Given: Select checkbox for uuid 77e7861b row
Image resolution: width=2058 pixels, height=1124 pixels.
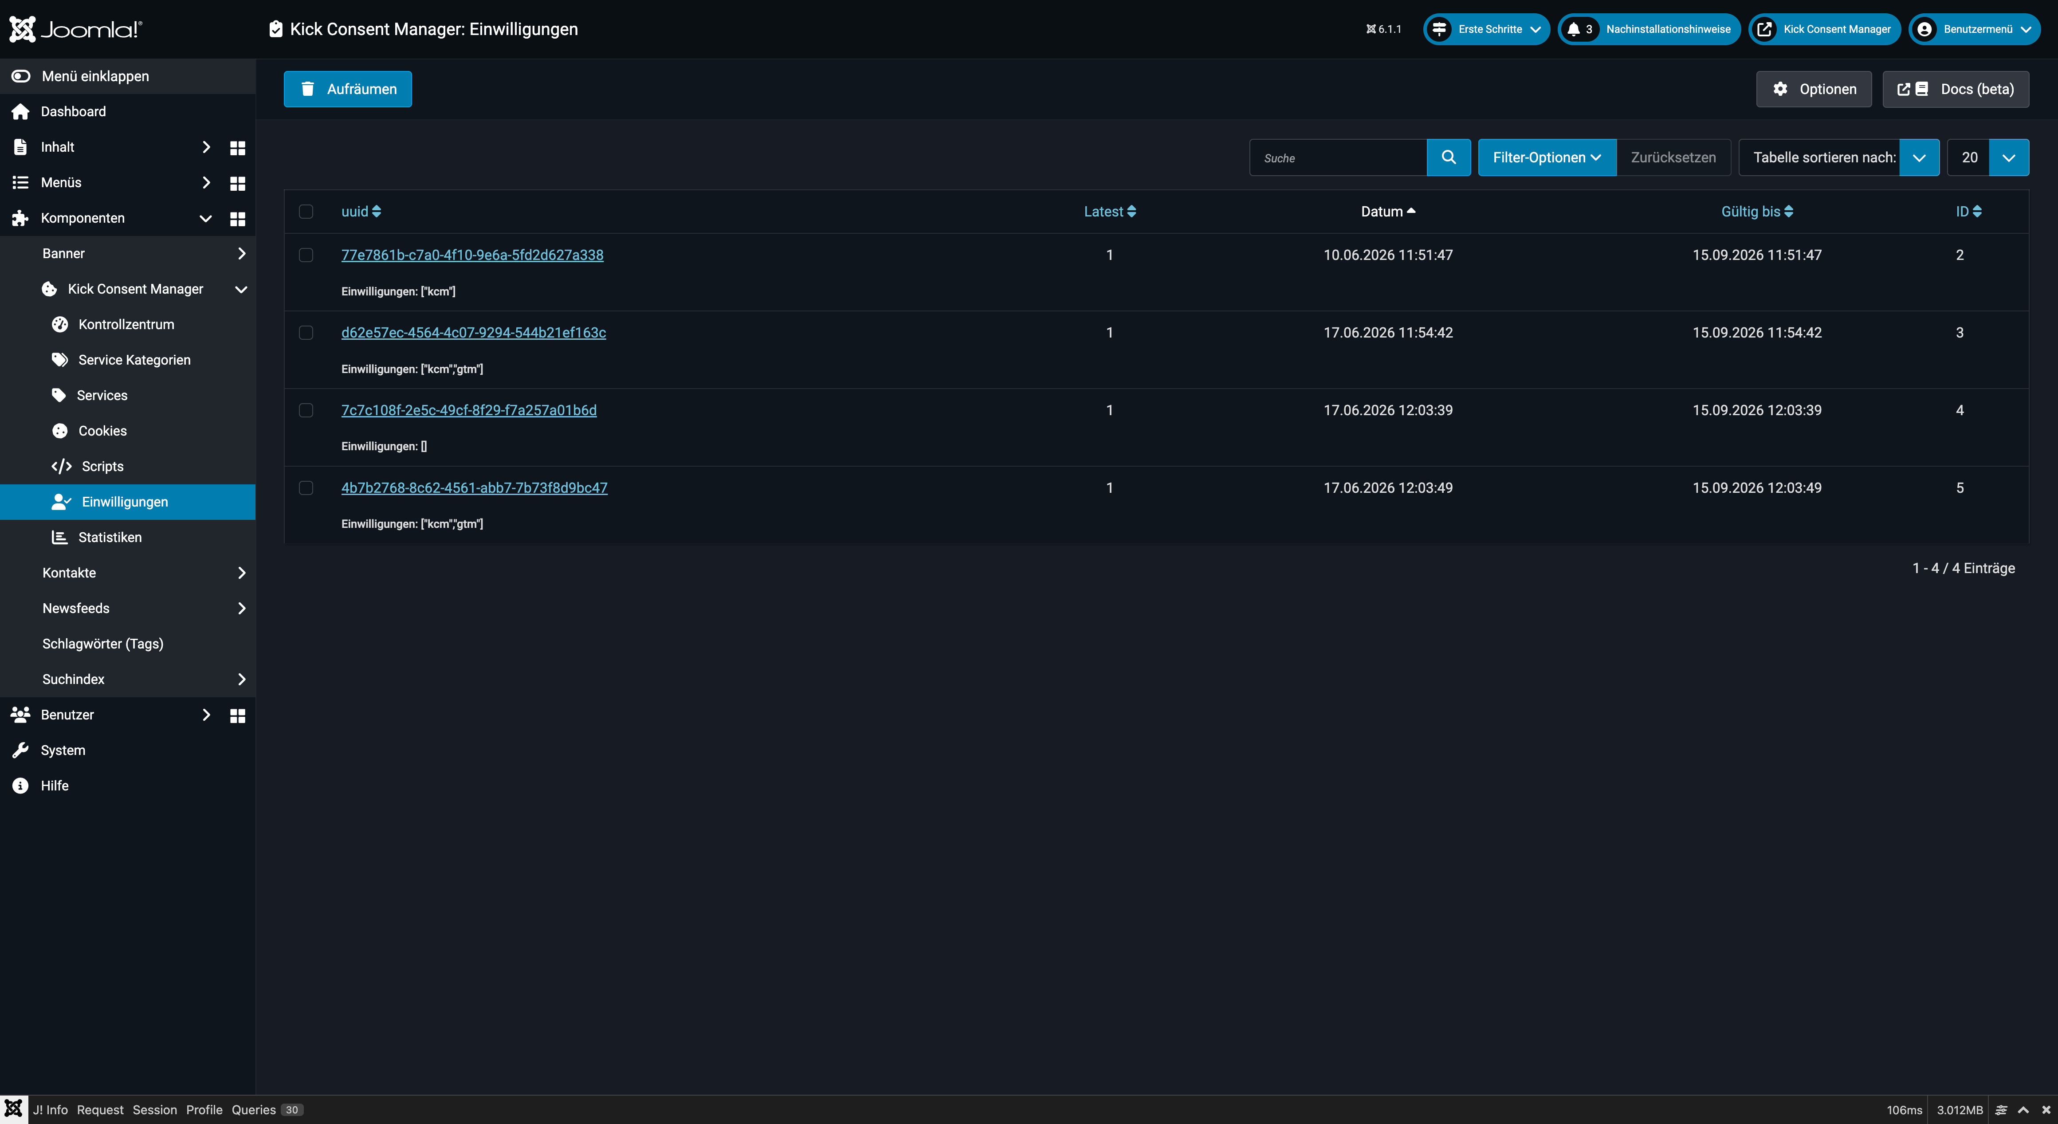Looking at the screenshot, I should click(x=306, y=255).
